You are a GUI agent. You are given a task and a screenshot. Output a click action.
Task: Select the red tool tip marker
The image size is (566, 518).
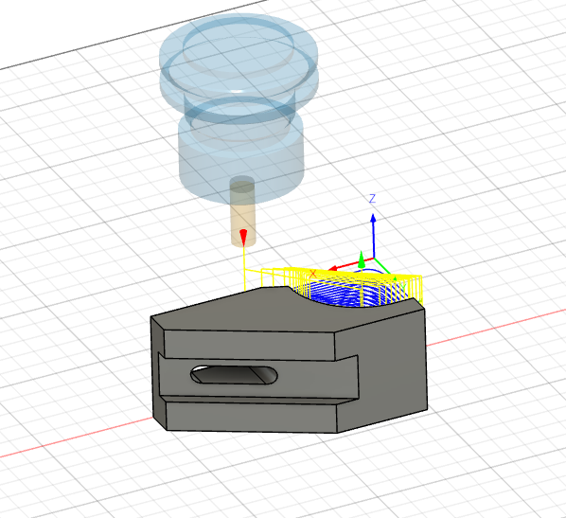click(243, 238)
